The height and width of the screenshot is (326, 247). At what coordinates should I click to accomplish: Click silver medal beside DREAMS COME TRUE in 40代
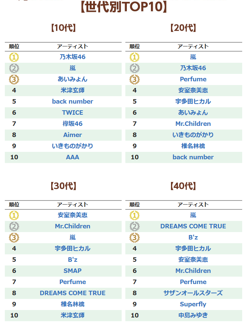click(135, 226)
